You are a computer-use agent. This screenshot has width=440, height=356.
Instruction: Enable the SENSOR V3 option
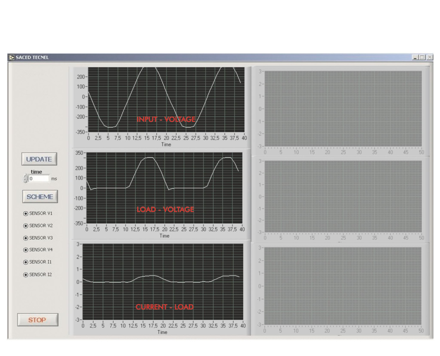coord(26,238)
